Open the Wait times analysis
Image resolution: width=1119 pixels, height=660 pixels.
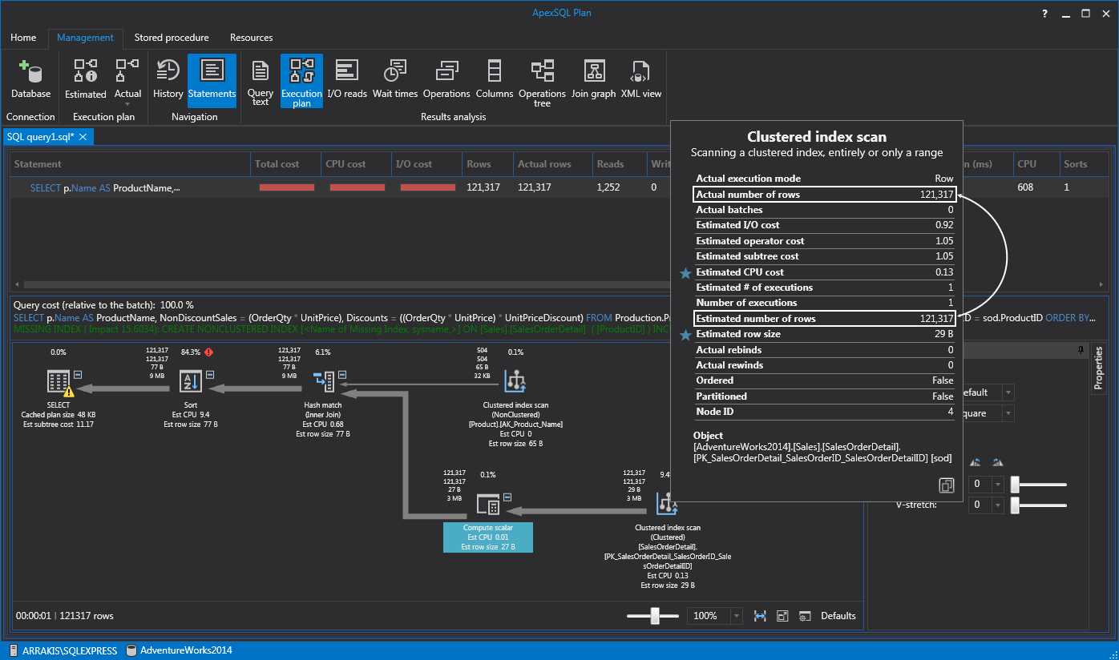pyautogui.click(x=395, y=79)
